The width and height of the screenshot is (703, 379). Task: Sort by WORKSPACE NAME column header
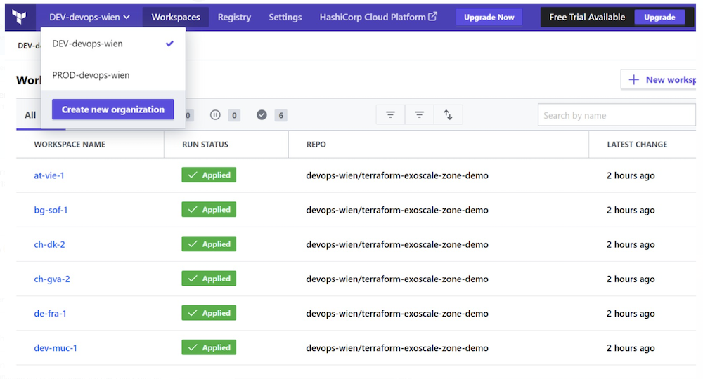(70, 144)
